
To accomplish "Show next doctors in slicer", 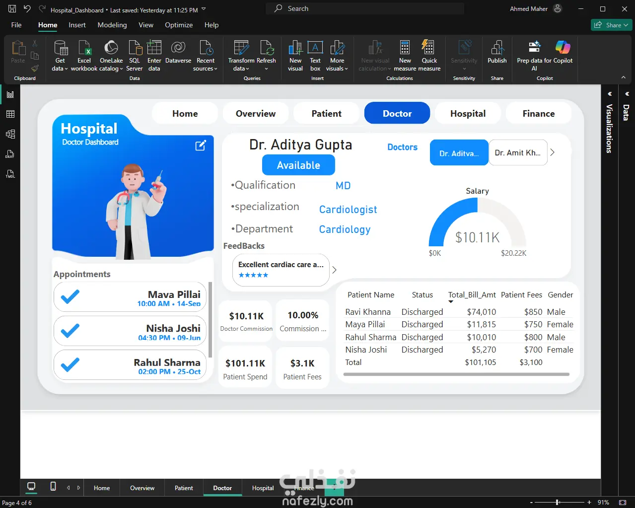I will (552, 152).
